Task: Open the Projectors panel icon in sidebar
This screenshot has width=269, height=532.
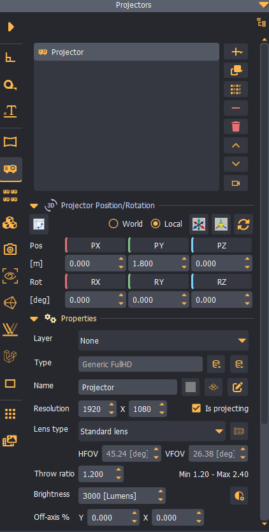Action: (10, 169)
